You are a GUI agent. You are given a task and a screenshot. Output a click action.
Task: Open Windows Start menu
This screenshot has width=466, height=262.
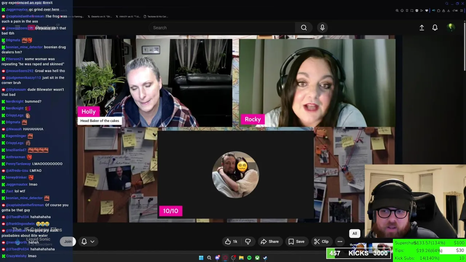(201, 258)
